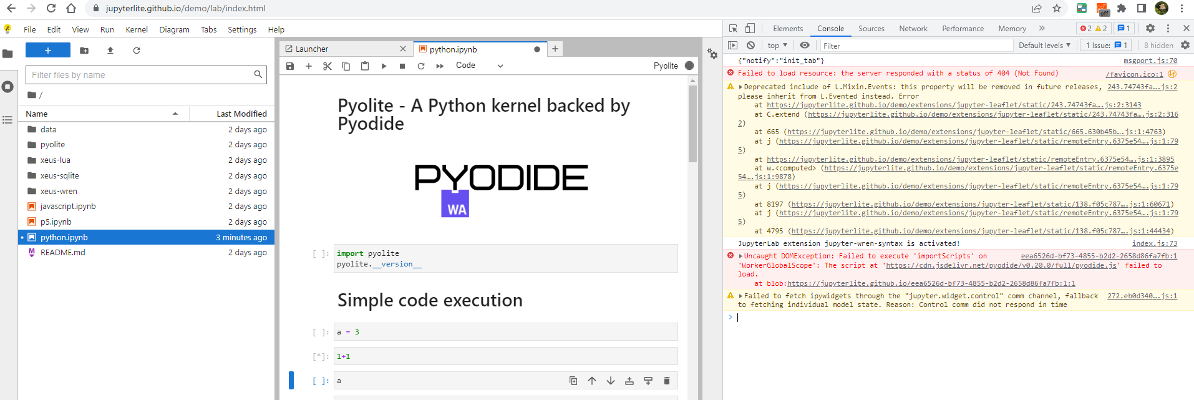Toggle live expression eye icon
Viewport: 1194px width, 400px height.
[805, 45]
